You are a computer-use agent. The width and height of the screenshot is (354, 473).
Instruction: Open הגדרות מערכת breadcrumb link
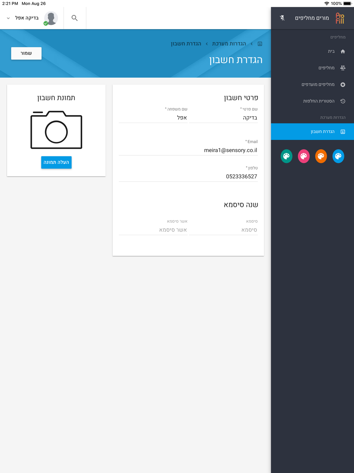(229, 44)
